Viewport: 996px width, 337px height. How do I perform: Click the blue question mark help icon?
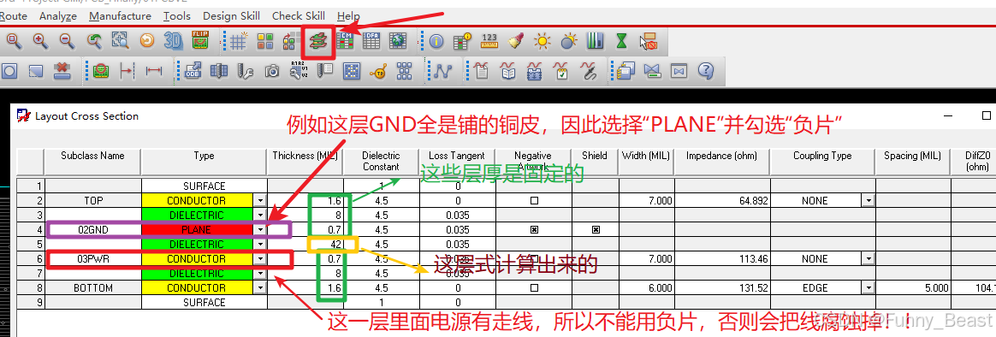pos(706,71)
